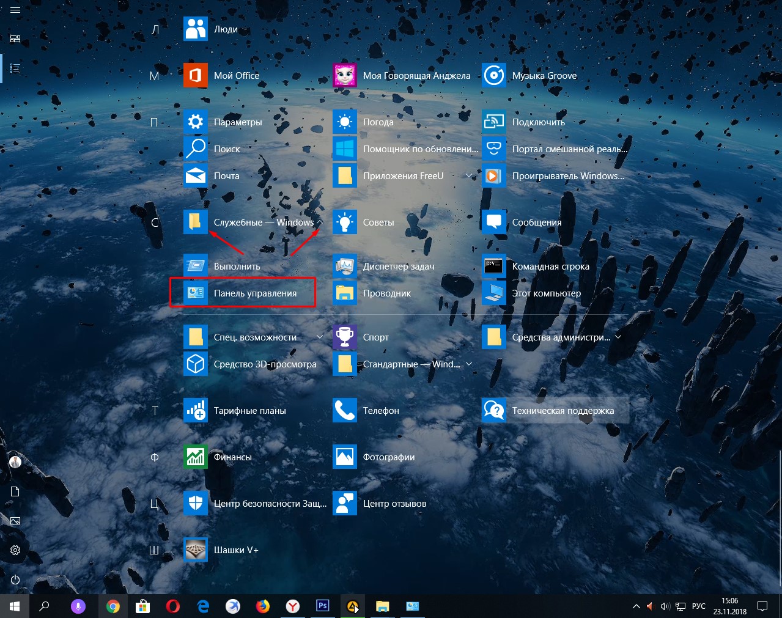The width and height of the screenshot is (782, 618).
Task: Click the Power button in sidebar
Action: (x=15, y=579)
